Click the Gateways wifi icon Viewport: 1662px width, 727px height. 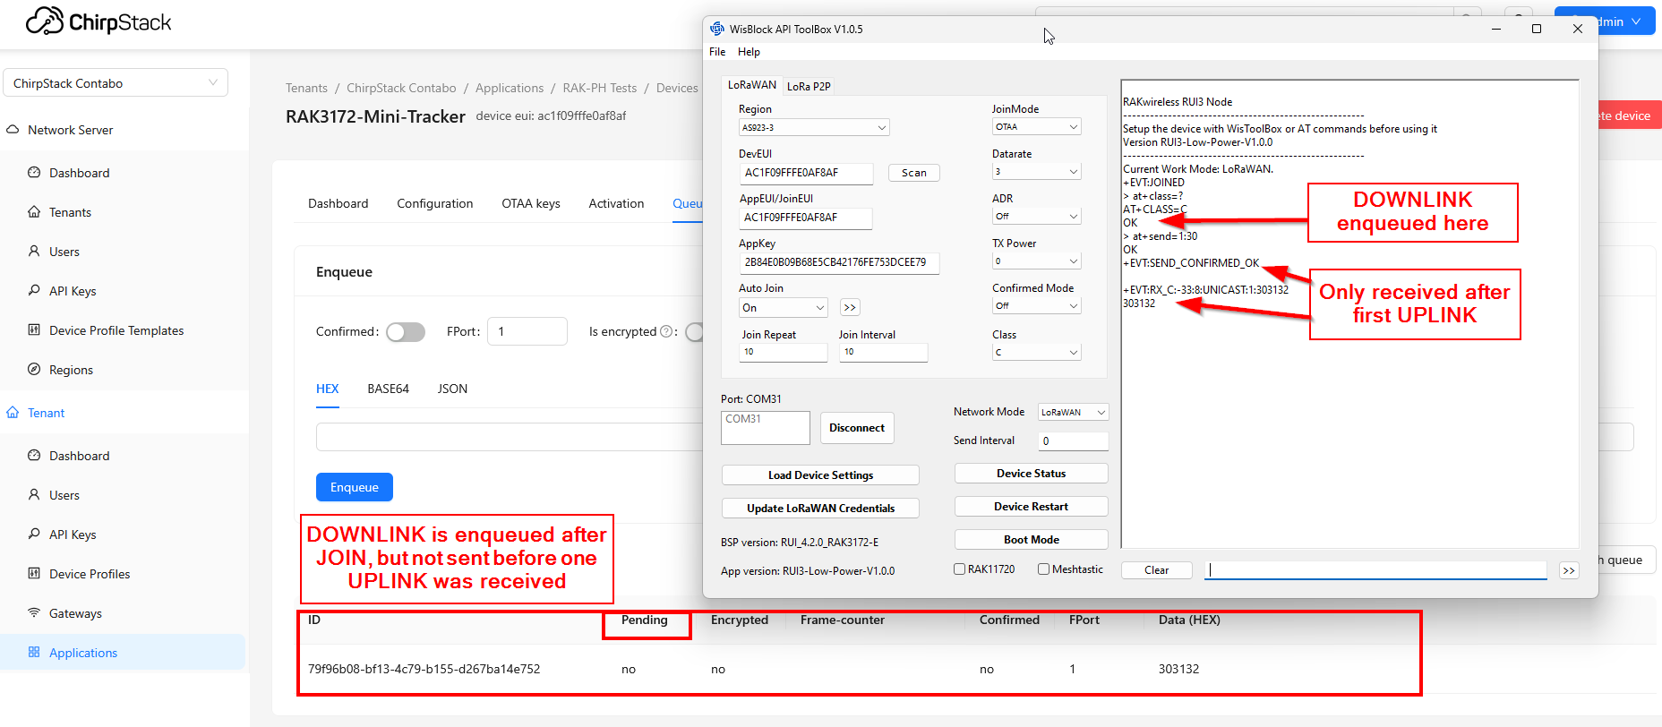pyautogui.click(x=34, y=613)
